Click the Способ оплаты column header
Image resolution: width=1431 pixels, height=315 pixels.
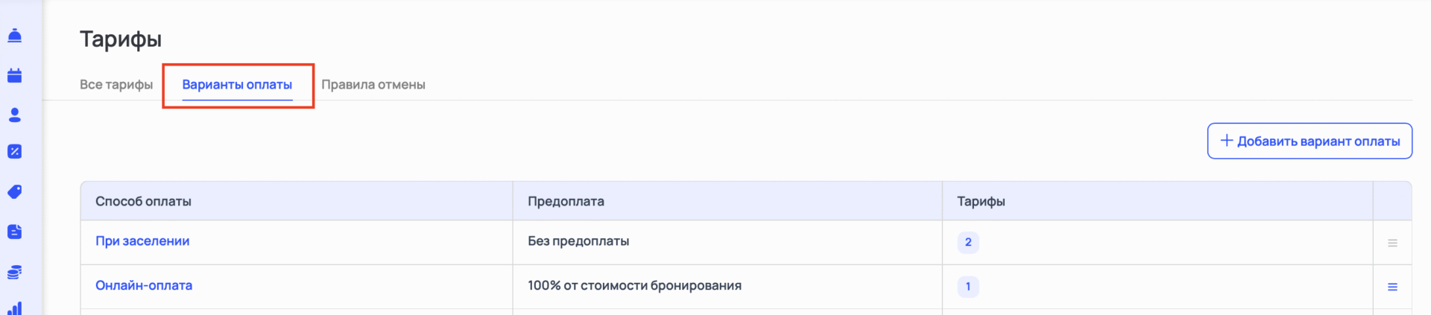click(x=143, y=201)
